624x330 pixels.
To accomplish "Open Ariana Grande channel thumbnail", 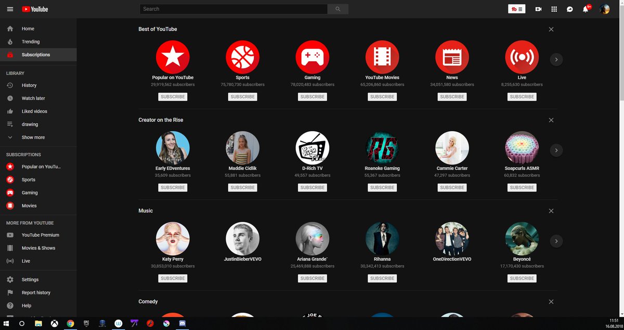I will click(x=313, y=239).
